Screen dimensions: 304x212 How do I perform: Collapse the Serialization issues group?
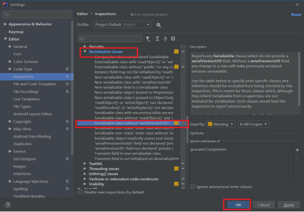pyautogui.click(x=85, y=52)
